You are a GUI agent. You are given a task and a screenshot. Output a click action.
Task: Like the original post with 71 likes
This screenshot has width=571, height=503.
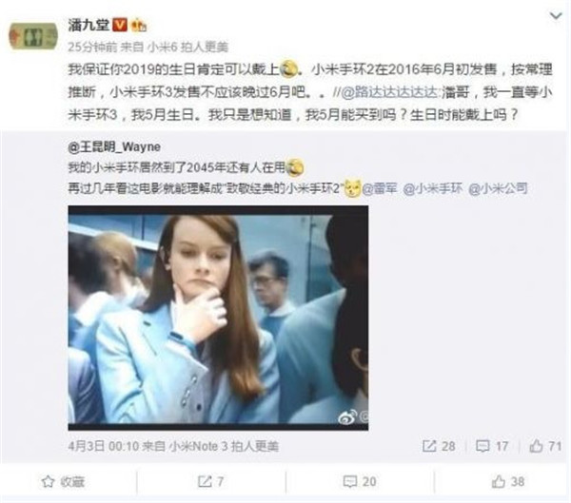(x=545, y=446)
